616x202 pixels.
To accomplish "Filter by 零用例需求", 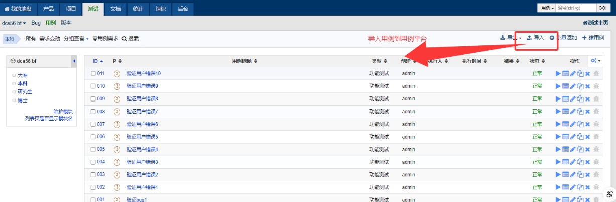I will [105, 38].
